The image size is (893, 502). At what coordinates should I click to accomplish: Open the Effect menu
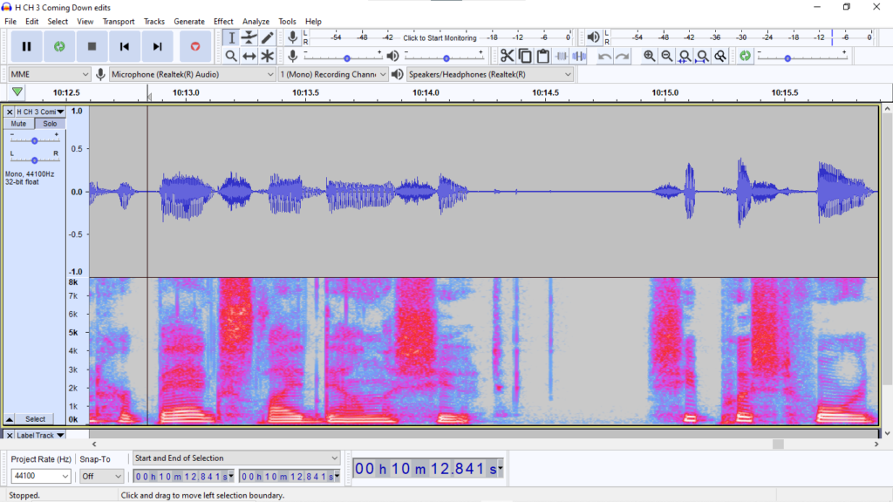tap(223, 21)
